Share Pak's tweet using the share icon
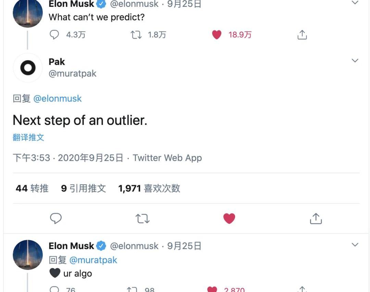This screenshot has width=370, height=292. coord(316,218)
